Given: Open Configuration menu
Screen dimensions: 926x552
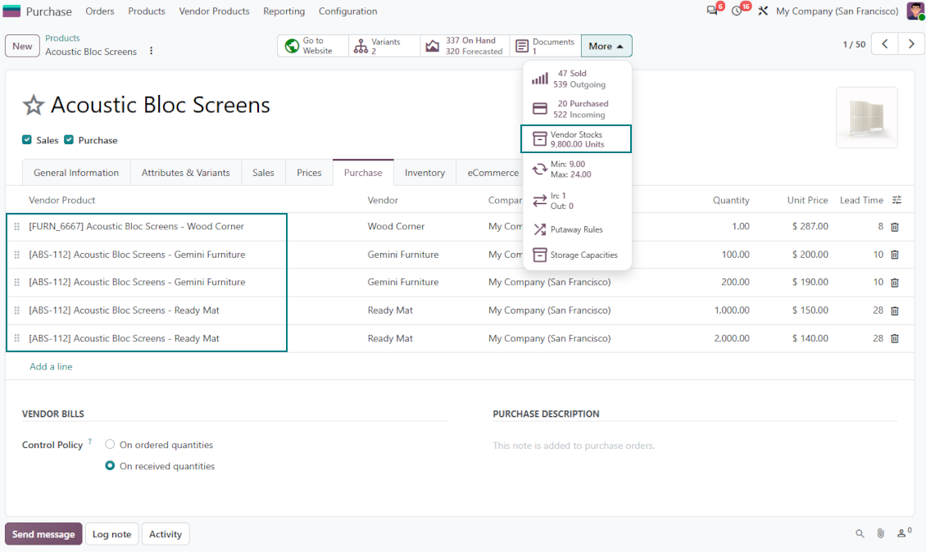Looking at the screenshot, I should click(347, 11).
